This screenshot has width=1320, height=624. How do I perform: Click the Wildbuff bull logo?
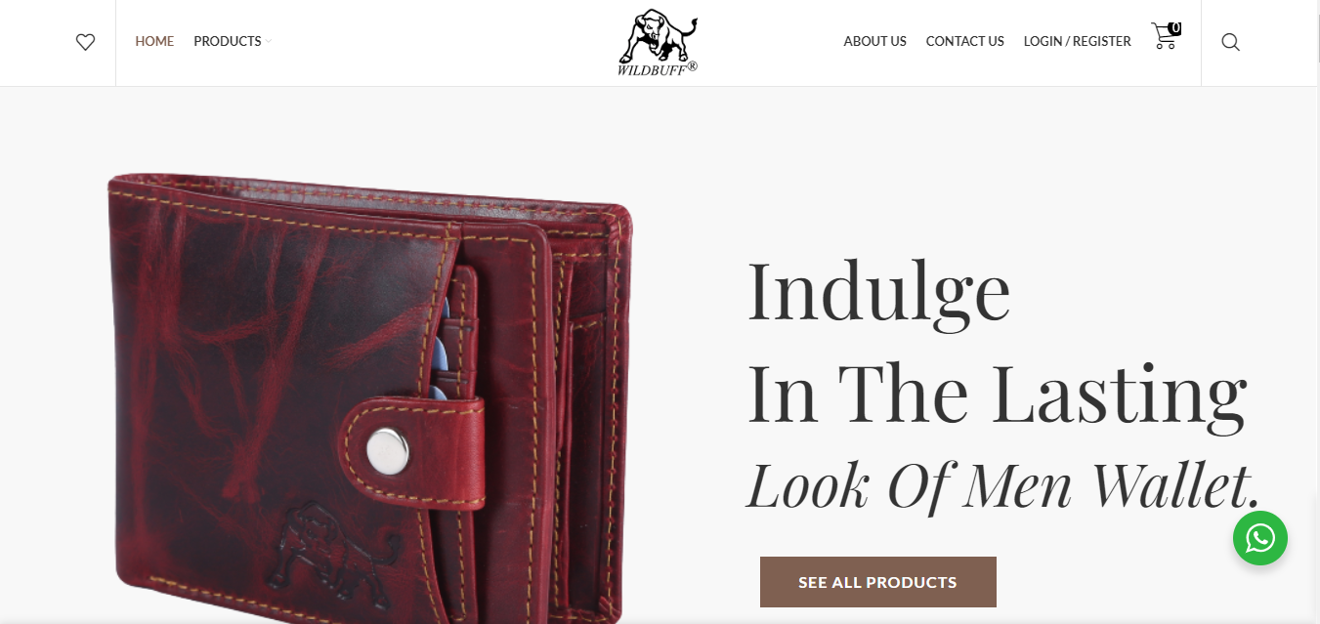pos(658,42)
